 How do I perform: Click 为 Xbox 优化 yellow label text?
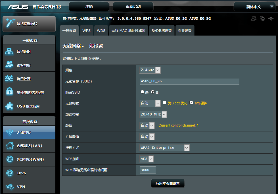pyautogui.click(x=178, y=103)
